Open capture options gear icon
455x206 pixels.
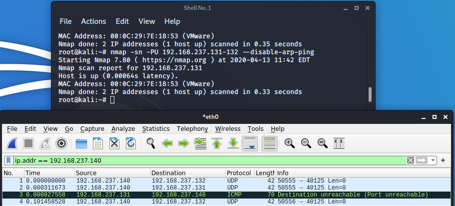[61, 143]
